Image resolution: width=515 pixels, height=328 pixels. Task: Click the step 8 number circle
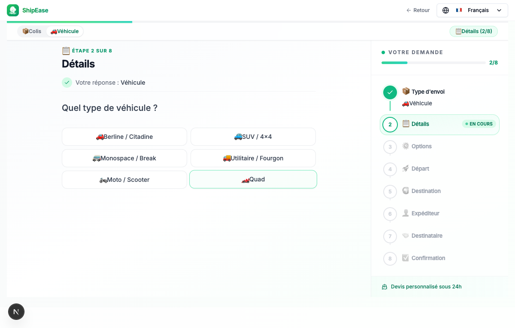(390, 259)
